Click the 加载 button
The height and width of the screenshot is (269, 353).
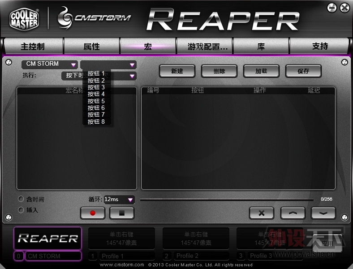click(x=261, y=71)
